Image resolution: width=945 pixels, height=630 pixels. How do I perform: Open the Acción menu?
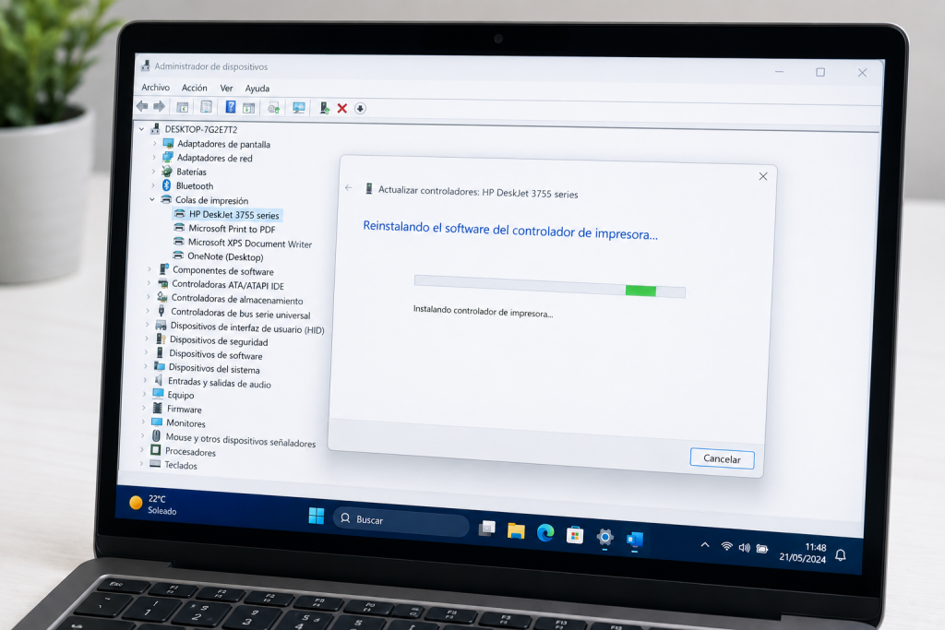pos(195,88)
